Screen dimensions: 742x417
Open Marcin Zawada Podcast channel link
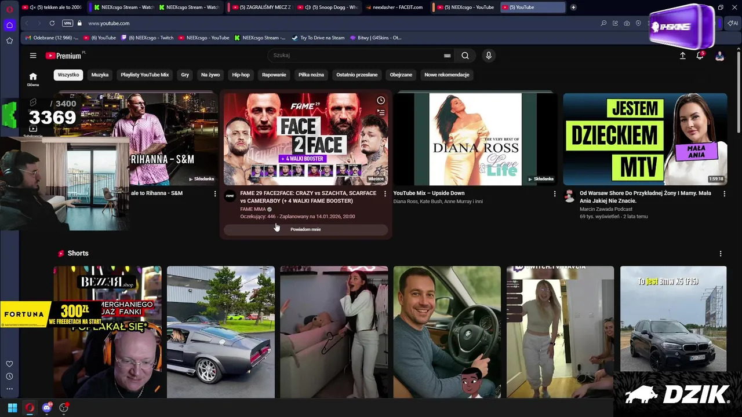tap(606, 209)
